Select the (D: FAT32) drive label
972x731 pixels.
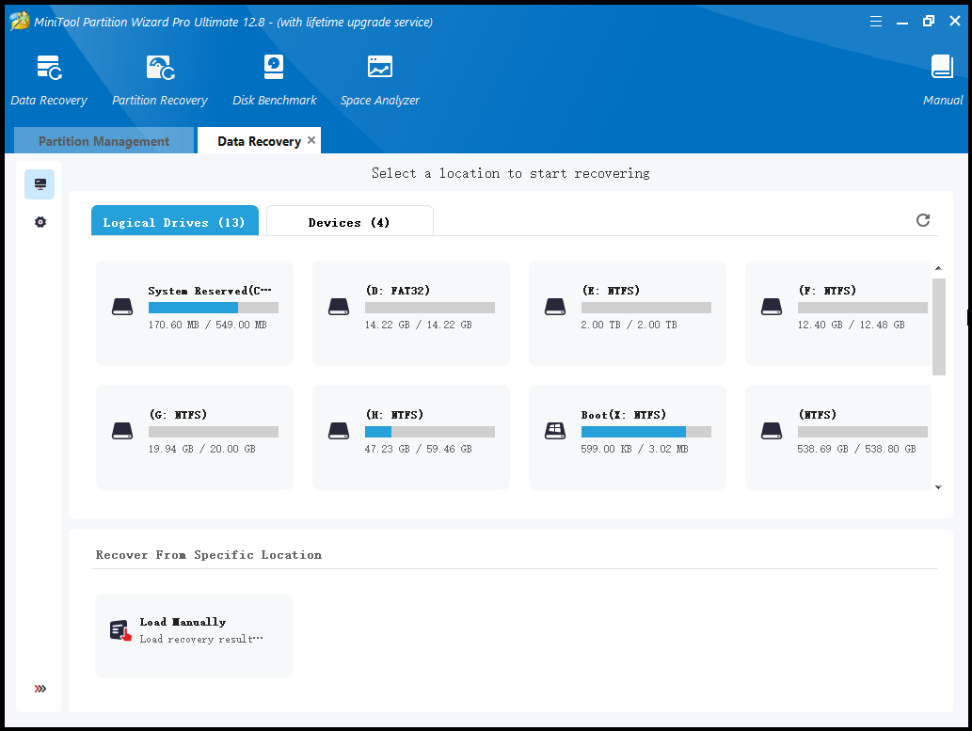[397, 290]
